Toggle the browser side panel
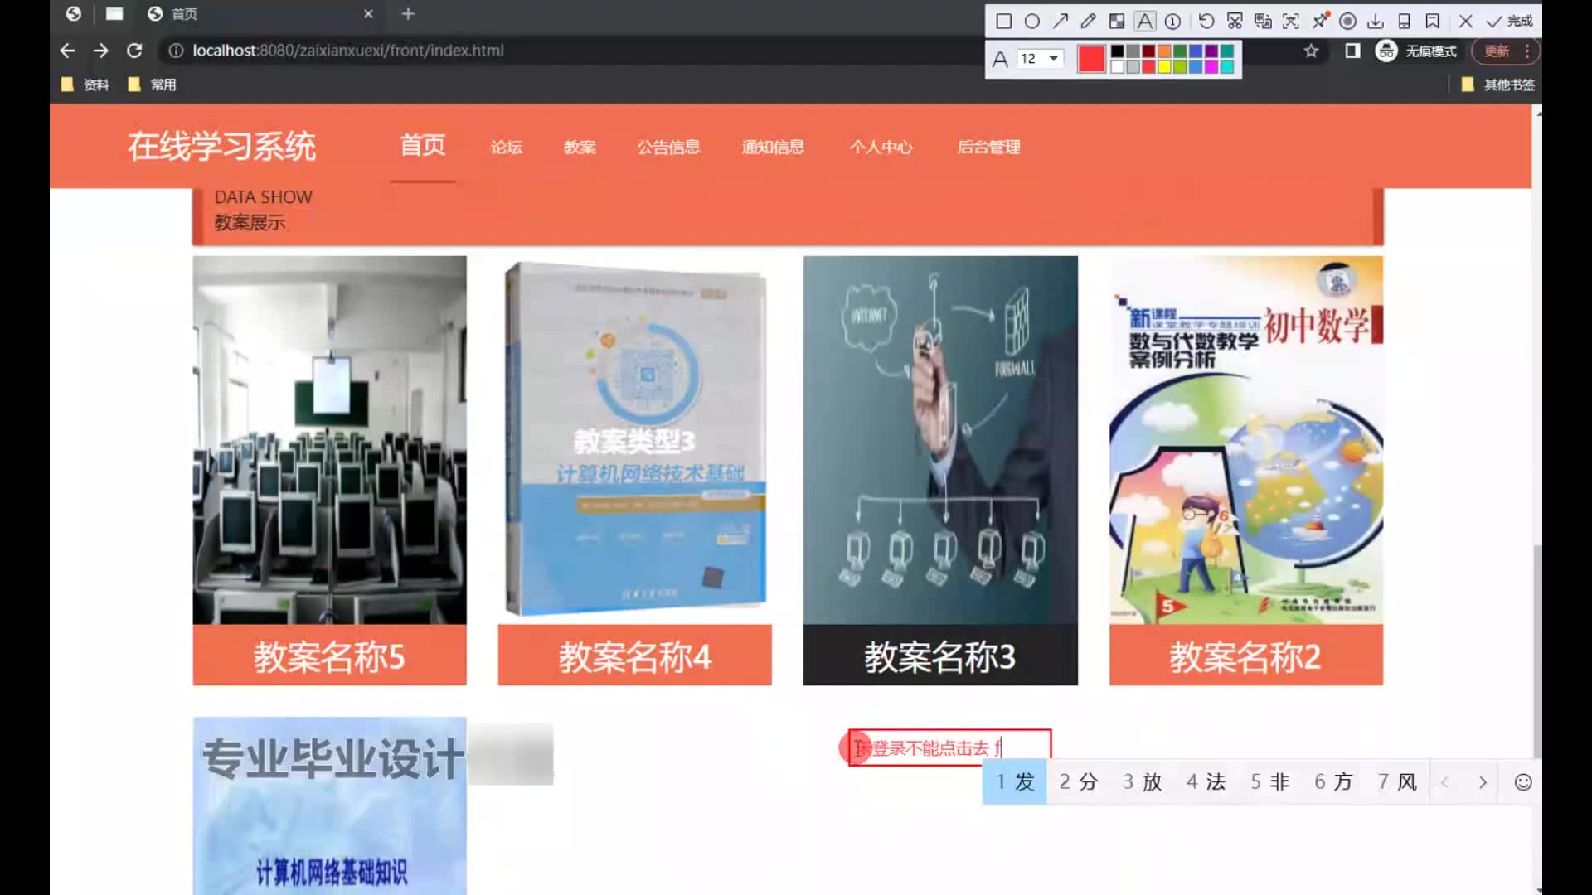Image resolution: width=1592 pixels, height=895 pixels. pyautogui.click(x=1352, y=51)
